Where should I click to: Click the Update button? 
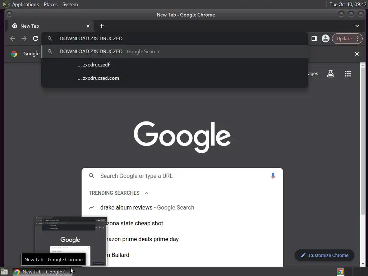[344, 38]
